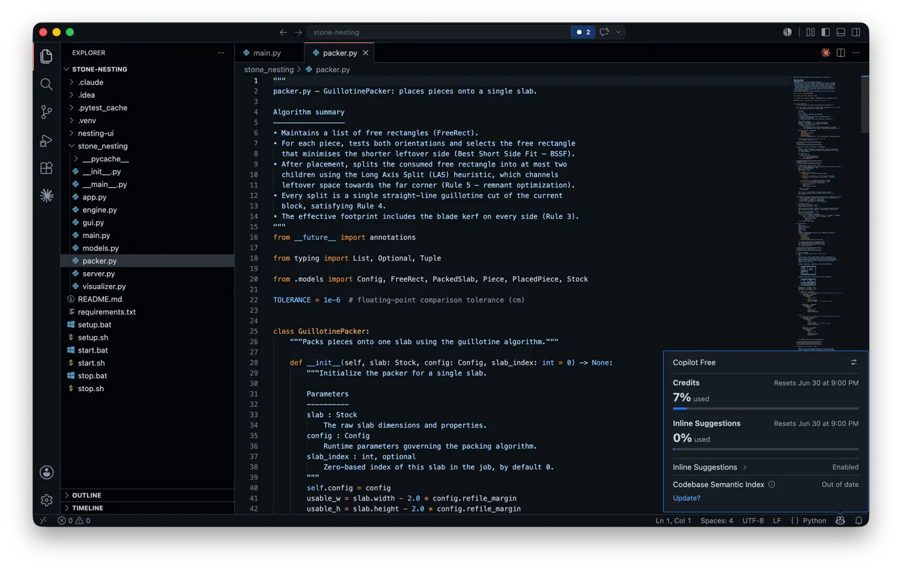
Task: Close the packer.py tab
Action: pyautogui.click(x=365, y=53)
